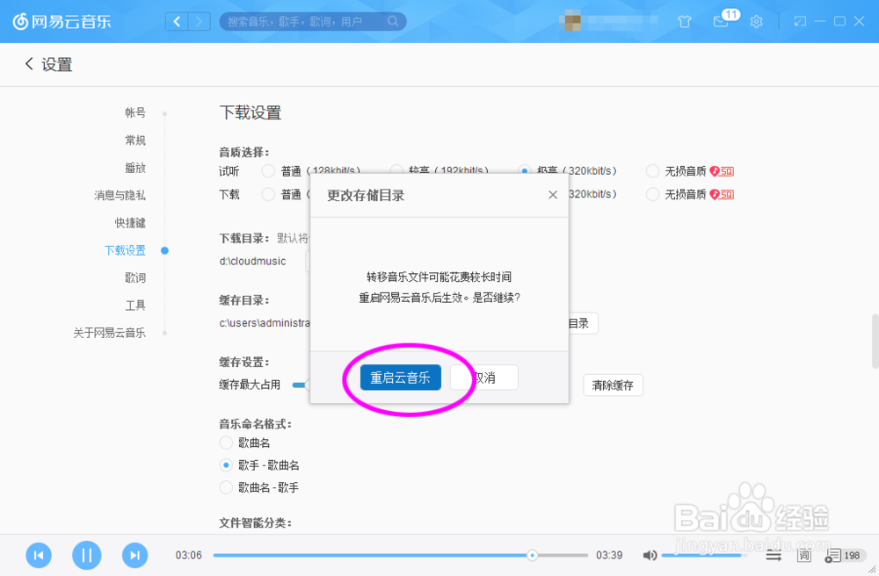Switch to mini player mode icon
879x576 pixels.
pos(800,21)
